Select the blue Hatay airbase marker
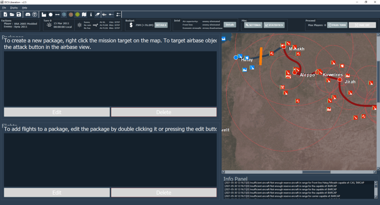The width and height of the screenshot is (380, 205). click(x=236, y=58)
